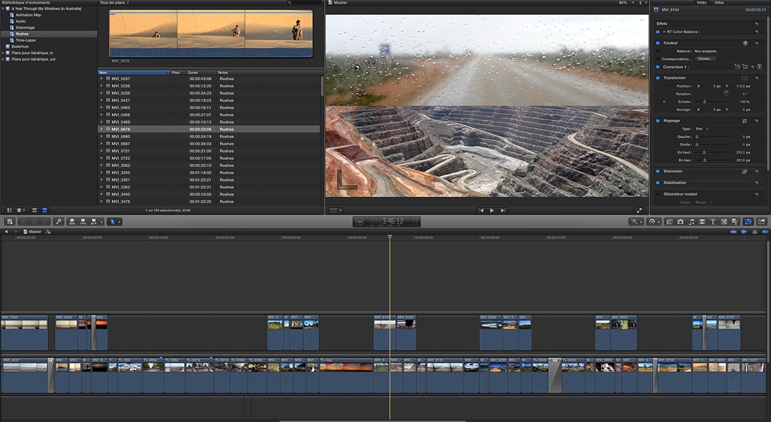Screen dimensions: 771x422
Task: Click the MVI_0676 filmstrip thumbnail
Action: (x=211, y=34)
